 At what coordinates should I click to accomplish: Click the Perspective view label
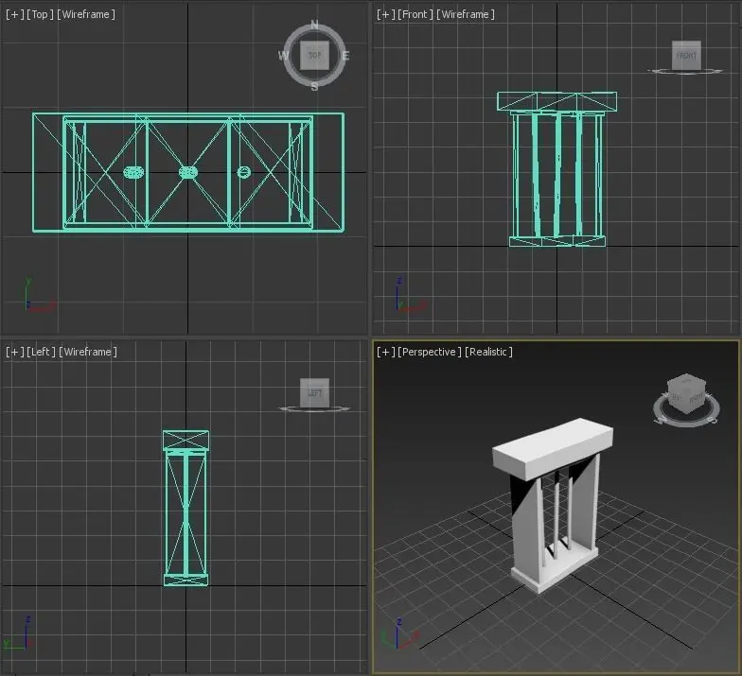430,352
